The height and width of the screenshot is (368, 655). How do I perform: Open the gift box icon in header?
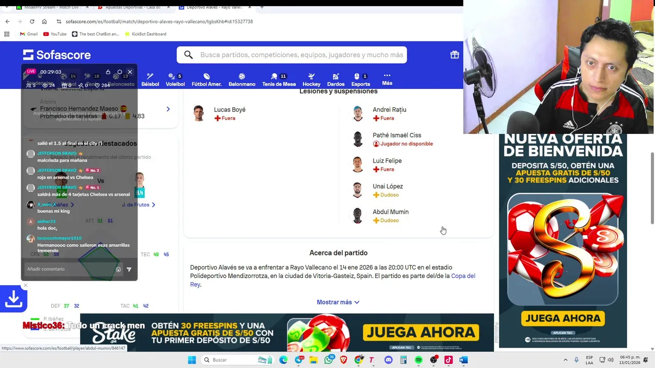[x=454, y=55]
